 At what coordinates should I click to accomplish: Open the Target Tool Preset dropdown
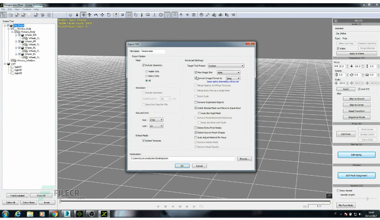click(x=226, y=65)
